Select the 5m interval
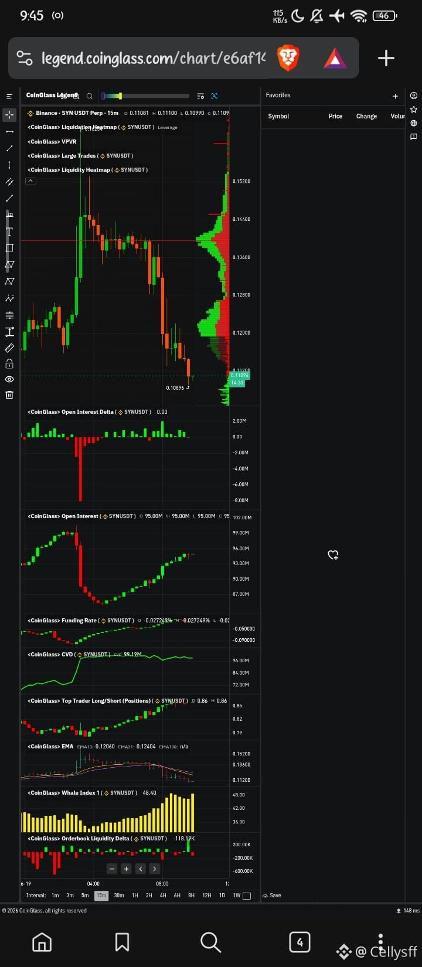Image resolution: width=422 pixels, height=967 pixels. point(85,896)
